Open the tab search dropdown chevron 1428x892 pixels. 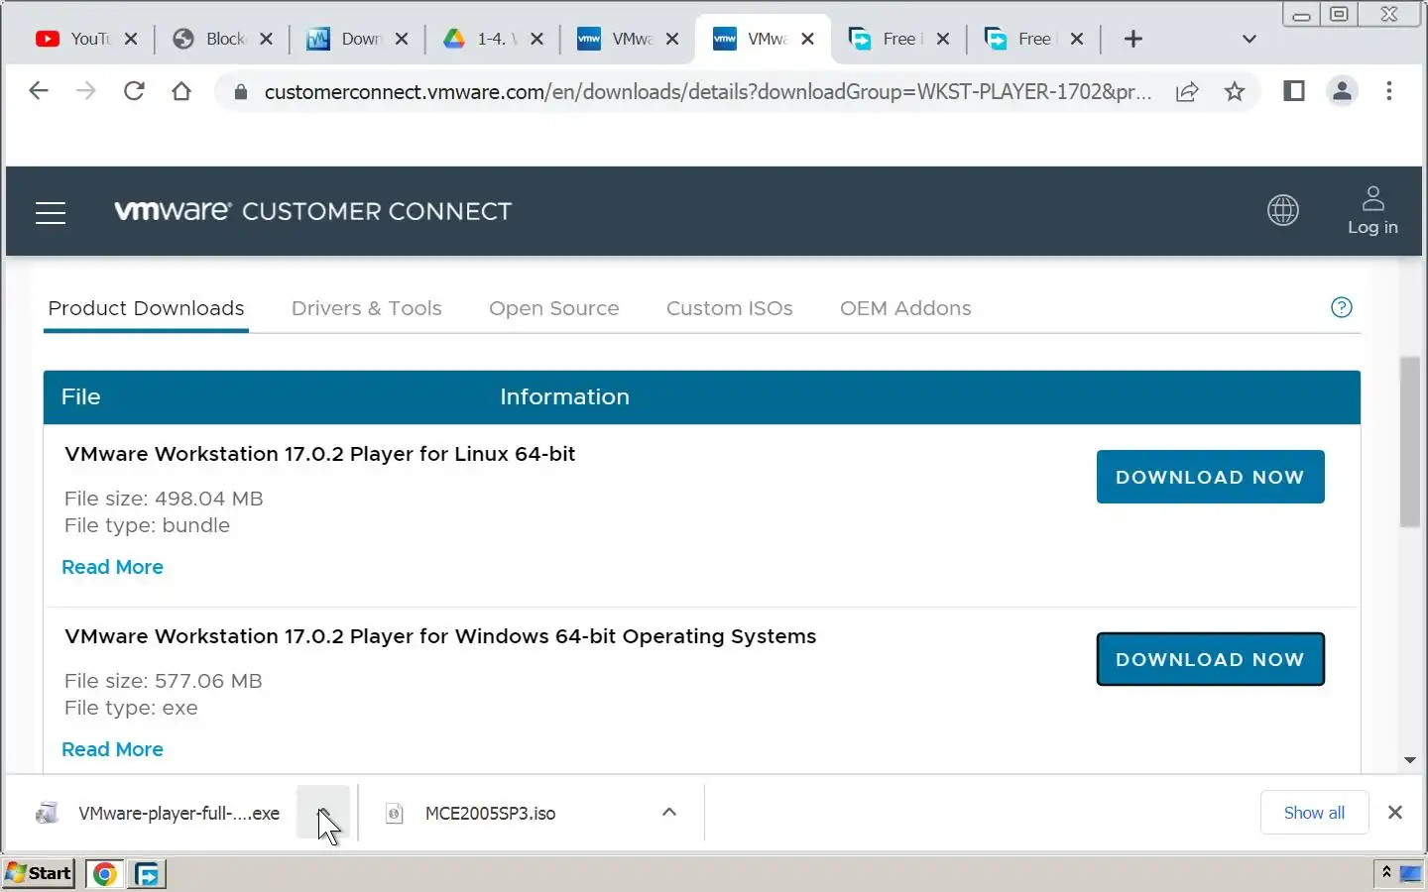[x=1249, y=39]
